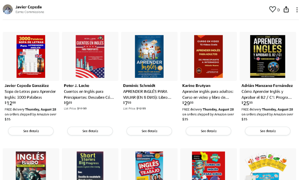Open Short Stories Big Progress cover
The width and height of the screenshot is (300, 180).
point(90,166)
